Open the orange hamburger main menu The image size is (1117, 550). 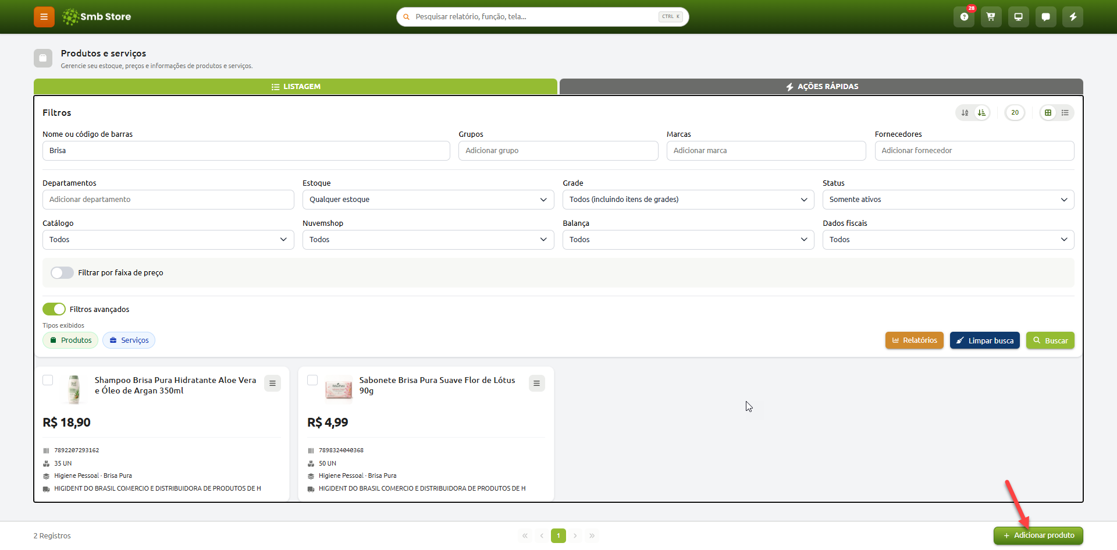pyautogui.click(x=44, y=17)
